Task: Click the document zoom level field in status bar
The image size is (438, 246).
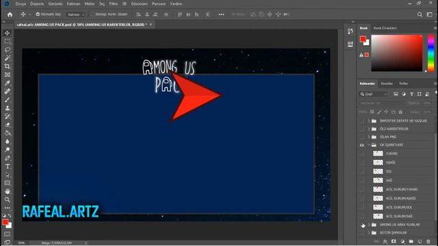Action: pos(22,243)
